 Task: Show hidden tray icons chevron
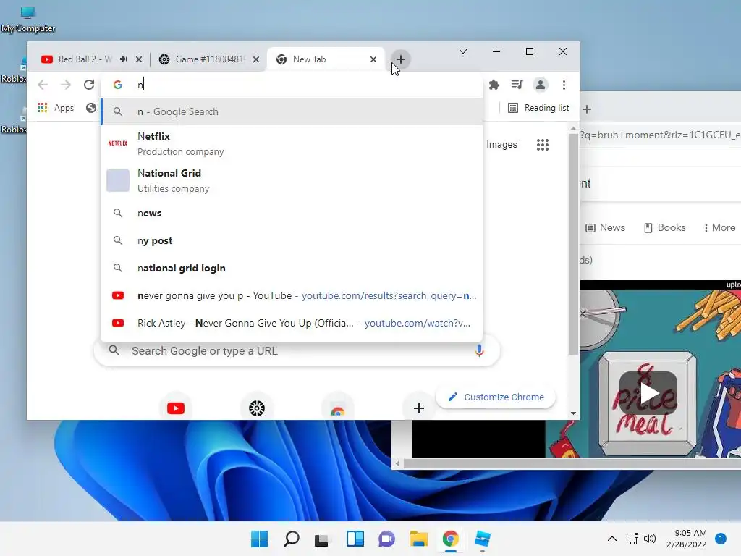612,539
